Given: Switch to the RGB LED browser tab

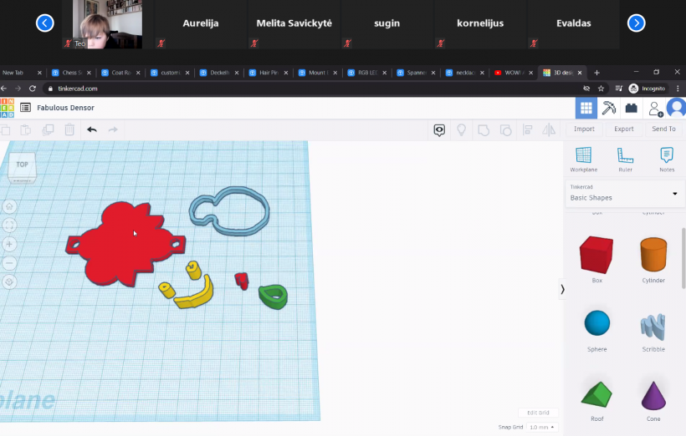Looking at the screenshot, I should tap(365, 73).
